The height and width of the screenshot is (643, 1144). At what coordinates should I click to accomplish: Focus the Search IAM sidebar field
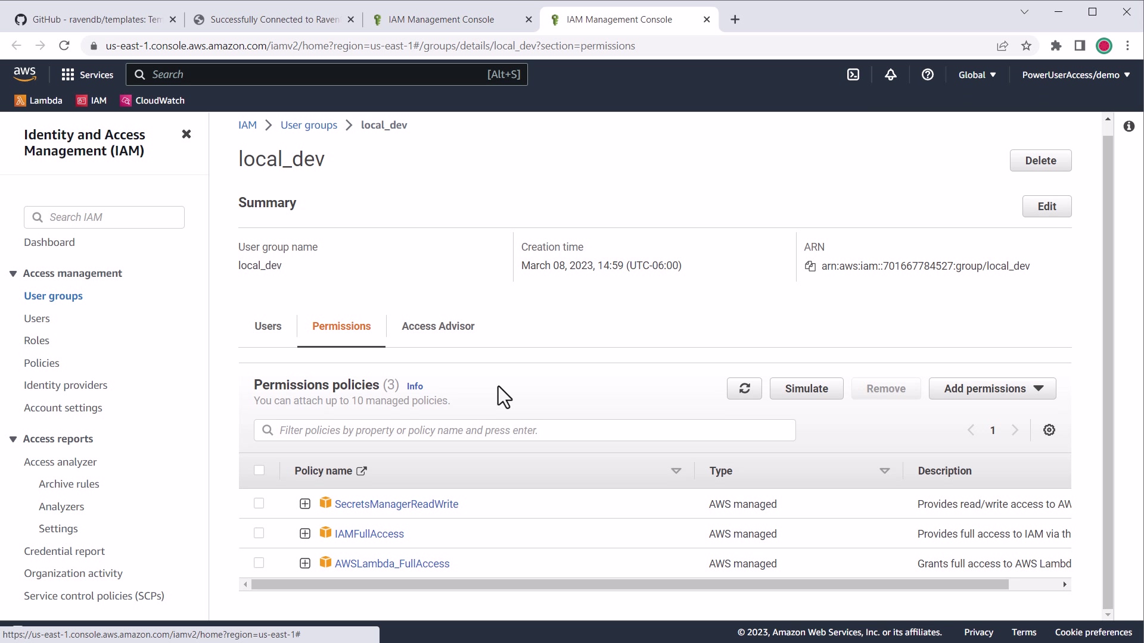[104, 217]
